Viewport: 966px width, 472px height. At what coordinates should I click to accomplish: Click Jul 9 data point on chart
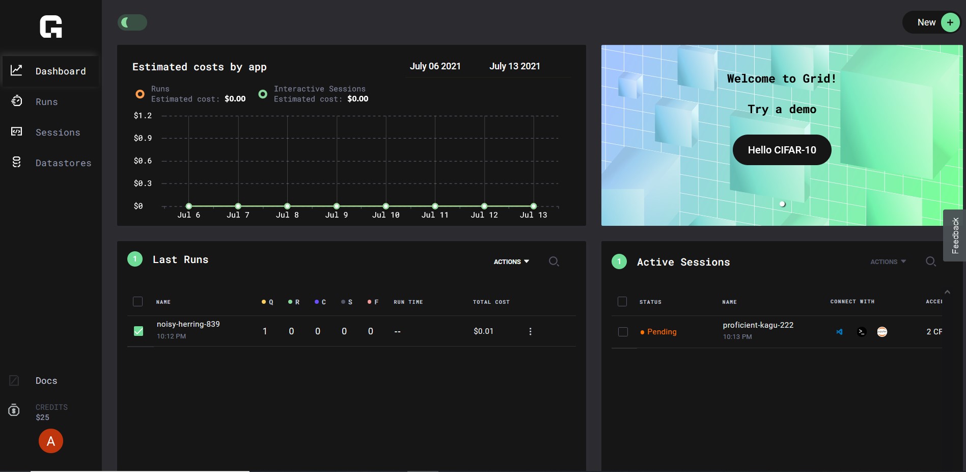click(337, 206)
